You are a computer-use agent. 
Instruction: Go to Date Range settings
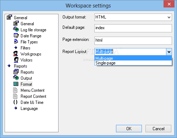click(31, 36)
